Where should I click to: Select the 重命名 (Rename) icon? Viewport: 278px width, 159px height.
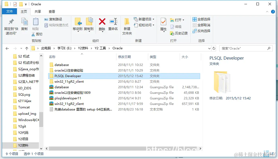click(x=113, y=23)
